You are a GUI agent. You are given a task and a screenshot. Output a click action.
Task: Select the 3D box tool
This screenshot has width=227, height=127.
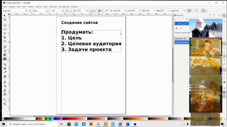(x=5, y=37)
